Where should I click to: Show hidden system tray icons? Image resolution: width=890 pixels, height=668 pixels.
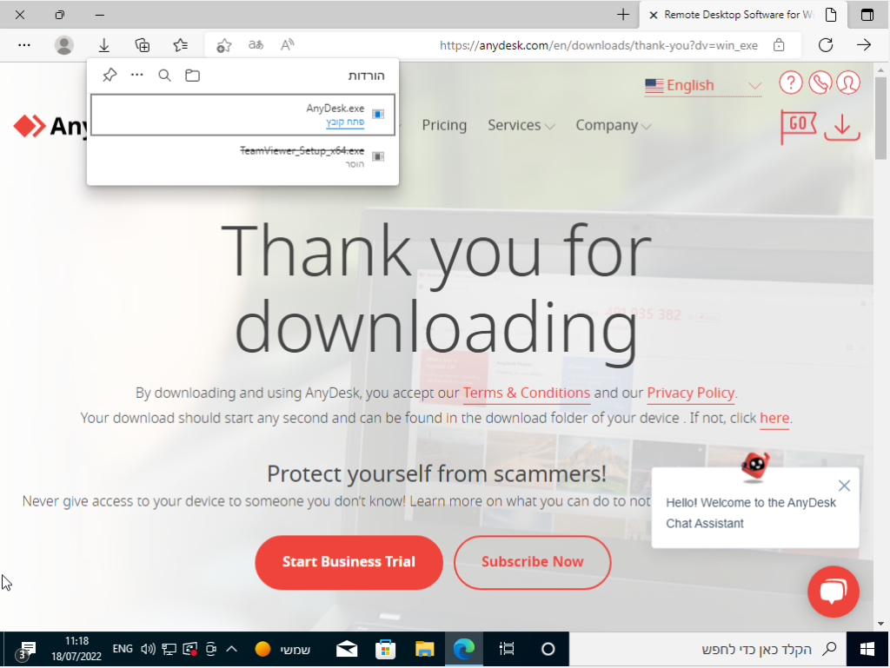tap(231, 649)
